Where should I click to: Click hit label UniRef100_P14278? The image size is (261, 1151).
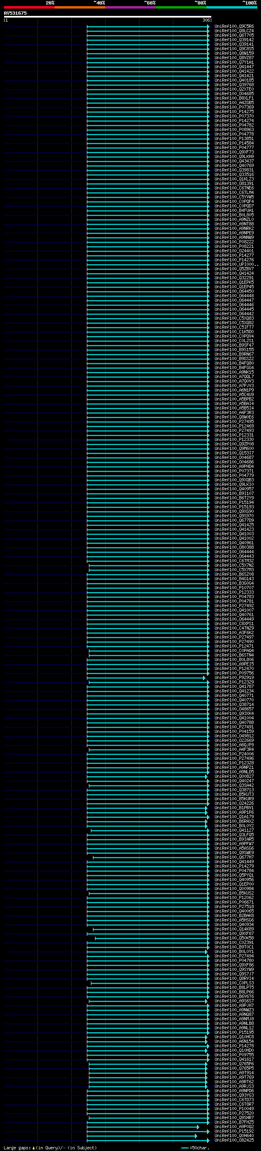(x=234, y=1046)
